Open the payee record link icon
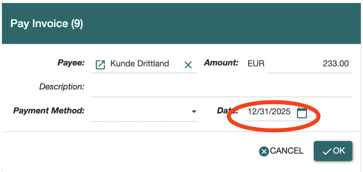The height and width of the screenshot is (172, 363). (x=100, y=65)
